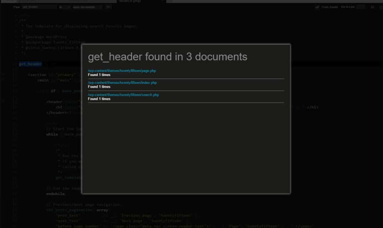The image size is (383, 228).
Task: Switch to the index.php tab
Action: point(80,1)
